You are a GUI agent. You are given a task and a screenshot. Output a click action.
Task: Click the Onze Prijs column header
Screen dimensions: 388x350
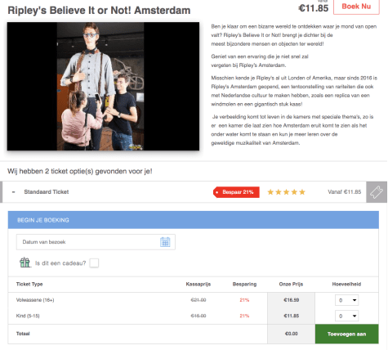click(x=291, y=284)
